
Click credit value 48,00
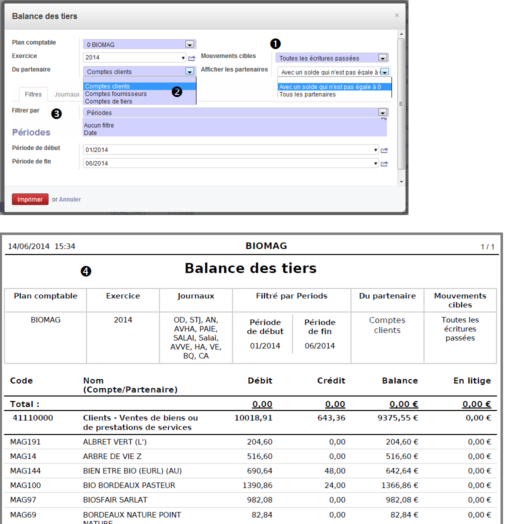pos(335,471)
